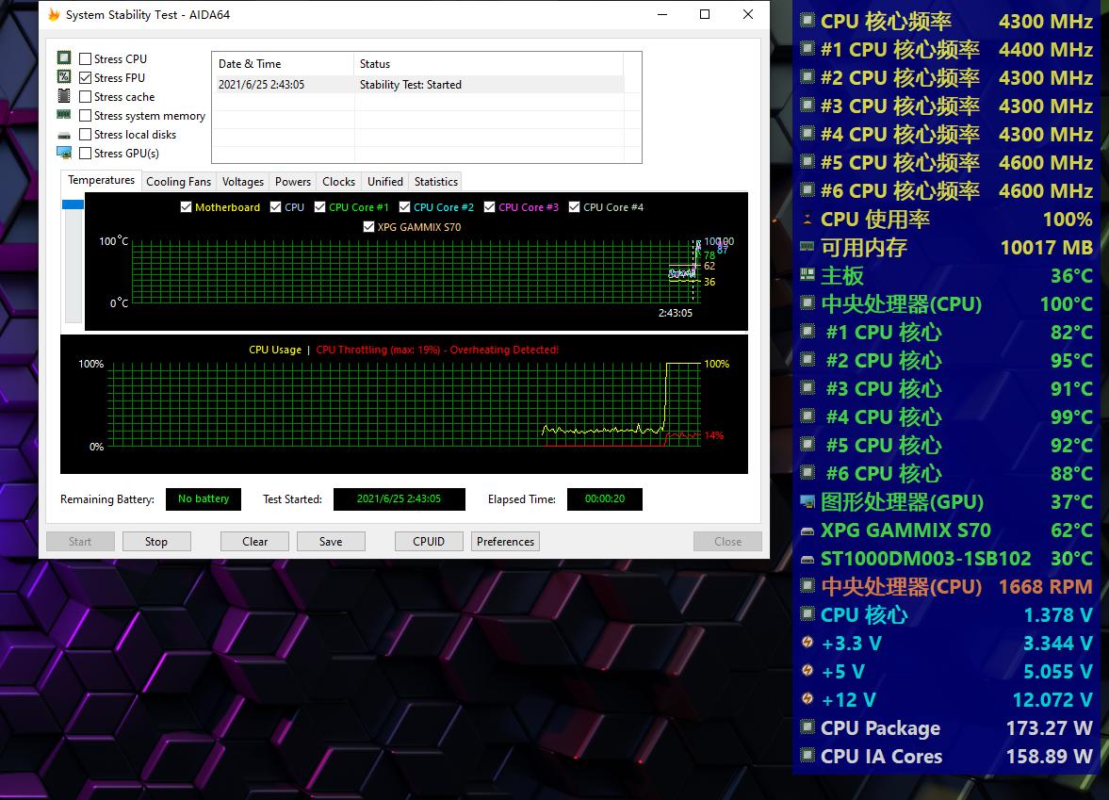Switch to the Cooling Fans tab
Viewport: 1109px width, 800px height.
[178, 182]
